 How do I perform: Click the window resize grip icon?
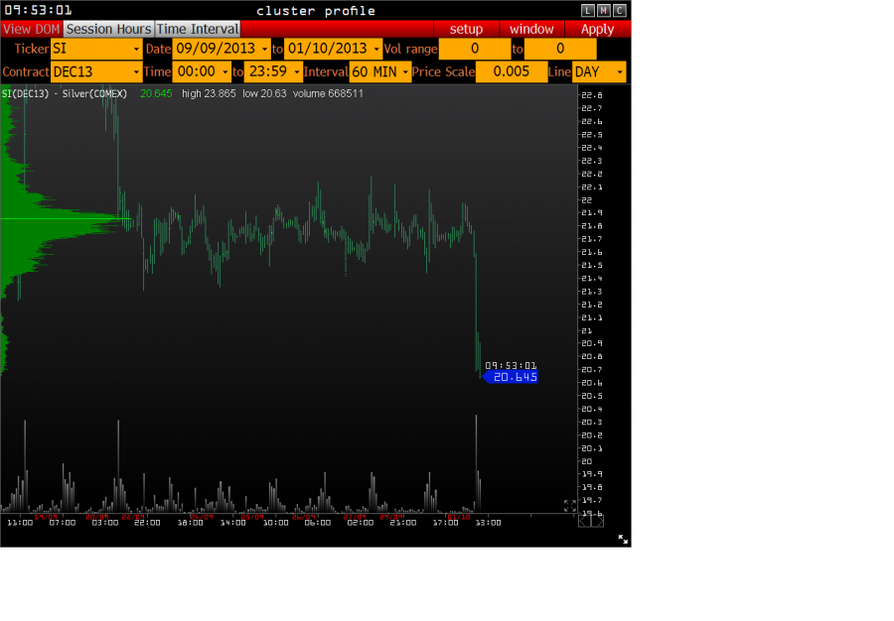click(623, 539)
